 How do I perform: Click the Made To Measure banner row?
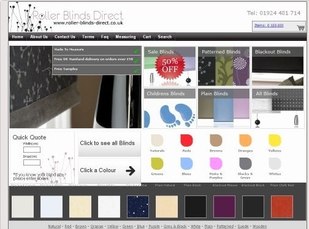click(97, 50)
